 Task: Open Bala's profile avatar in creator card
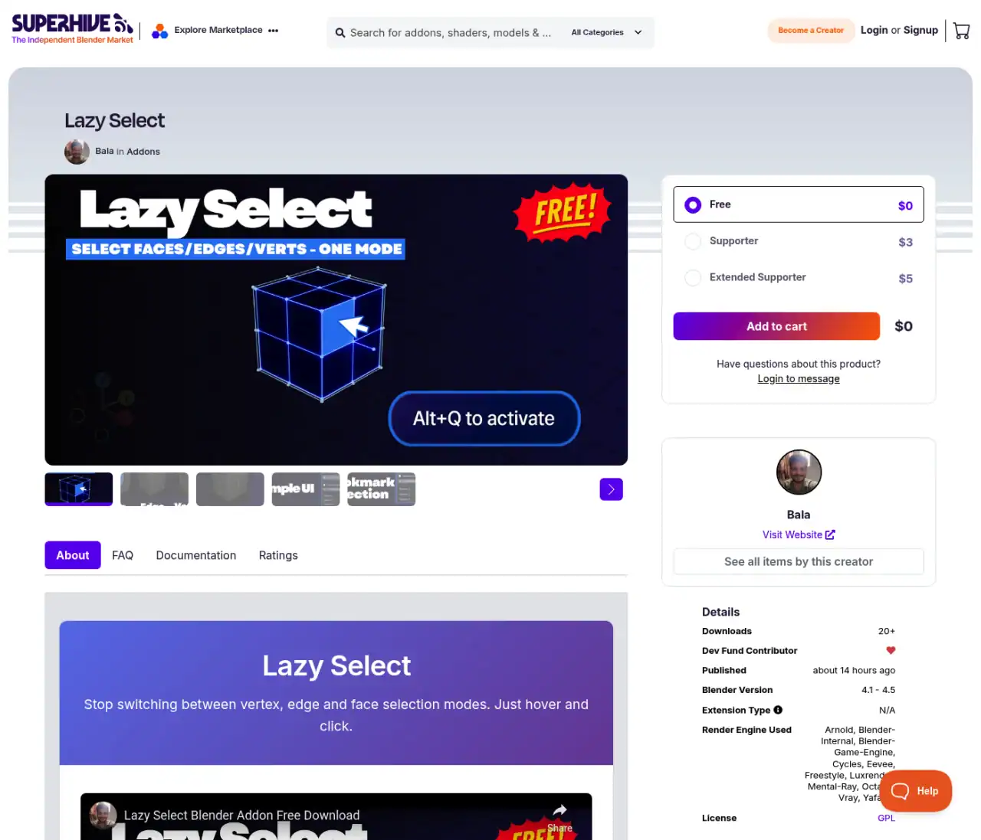point(799,472)
